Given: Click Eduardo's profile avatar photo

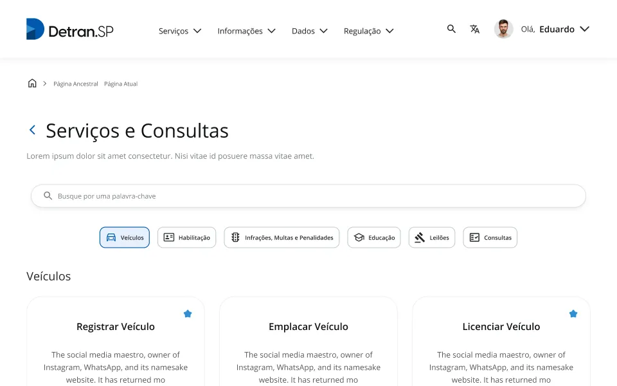Looking at the screenshot, I should pyautogui.click(x=504, y=29).
